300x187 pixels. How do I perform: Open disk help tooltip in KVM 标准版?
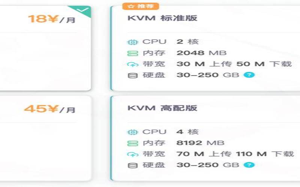tap(249, 75)
